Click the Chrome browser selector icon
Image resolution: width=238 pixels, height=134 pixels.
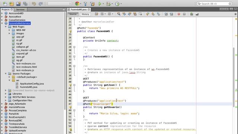click(x=77, y=4)
